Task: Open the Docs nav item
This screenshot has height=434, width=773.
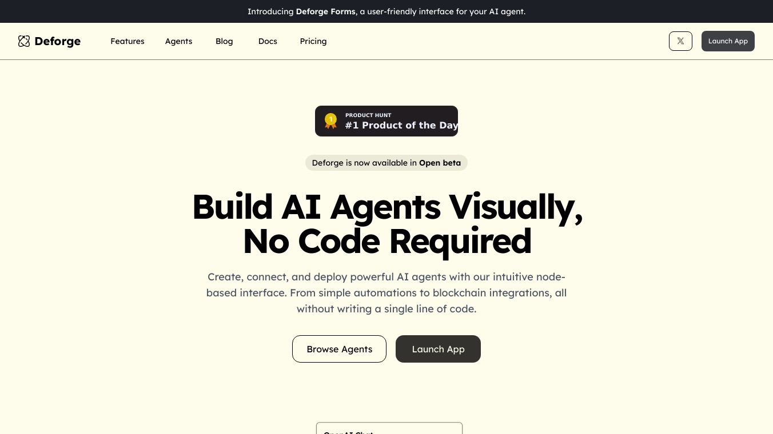Action: coord(268,41)
